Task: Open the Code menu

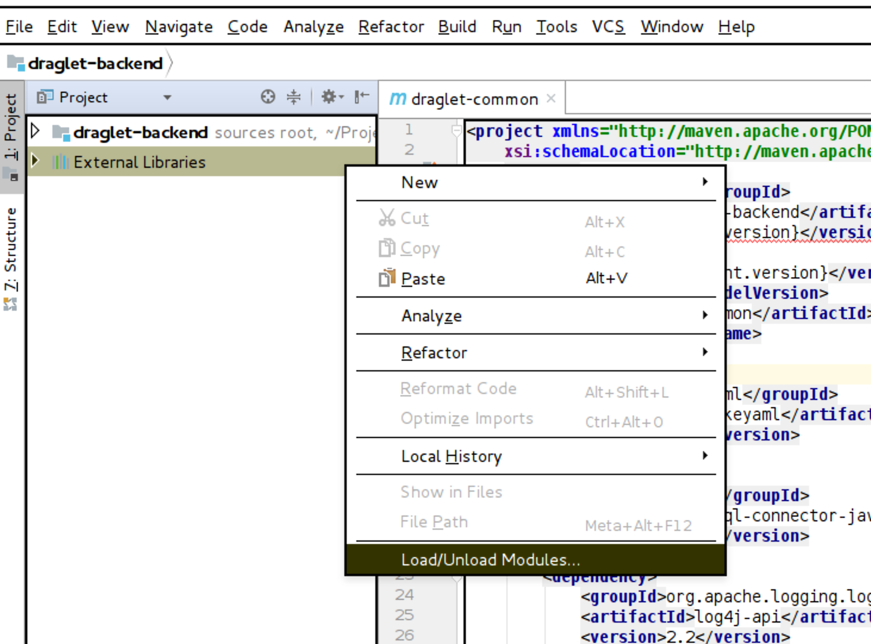Action: click(247, 27)
